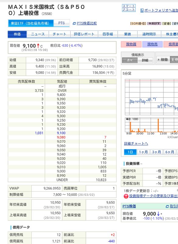The height and width of the screenshot is (244, 178).
Task: Select 3ヶ月 chart period
Action: [156, 152]
